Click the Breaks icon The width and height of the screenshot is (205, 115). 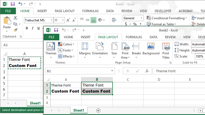pyautogui.click(x=136, y=49)
